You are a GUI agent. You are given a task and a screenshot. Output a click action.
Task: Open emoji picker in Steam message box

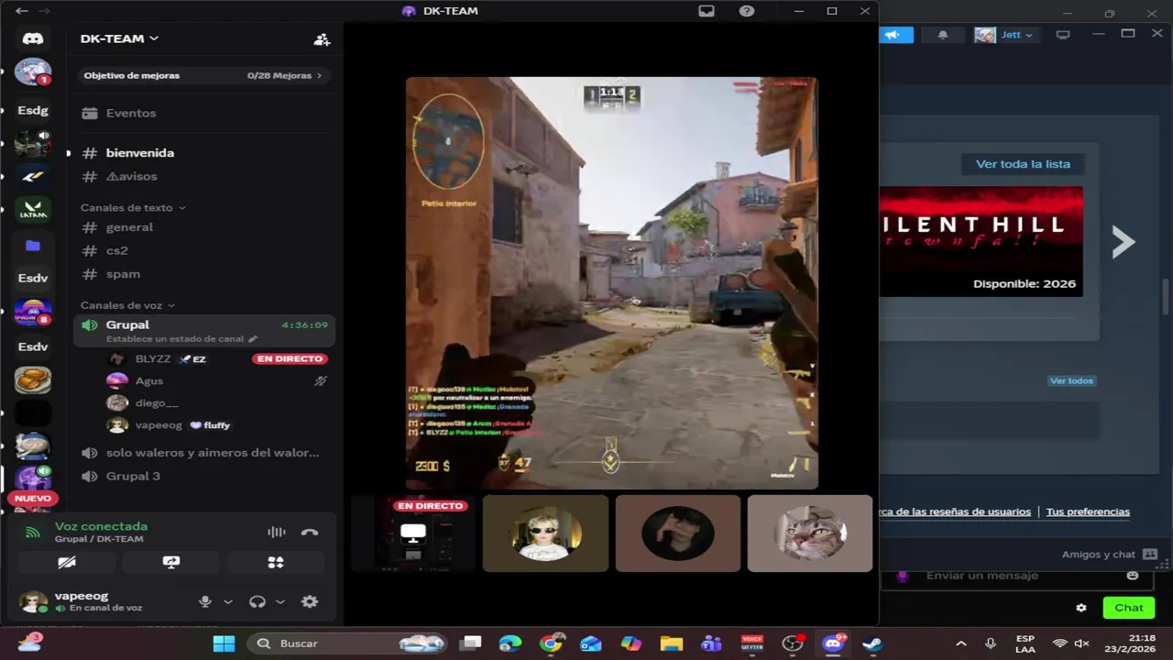pyautogui.click(x=1133, y=576)
